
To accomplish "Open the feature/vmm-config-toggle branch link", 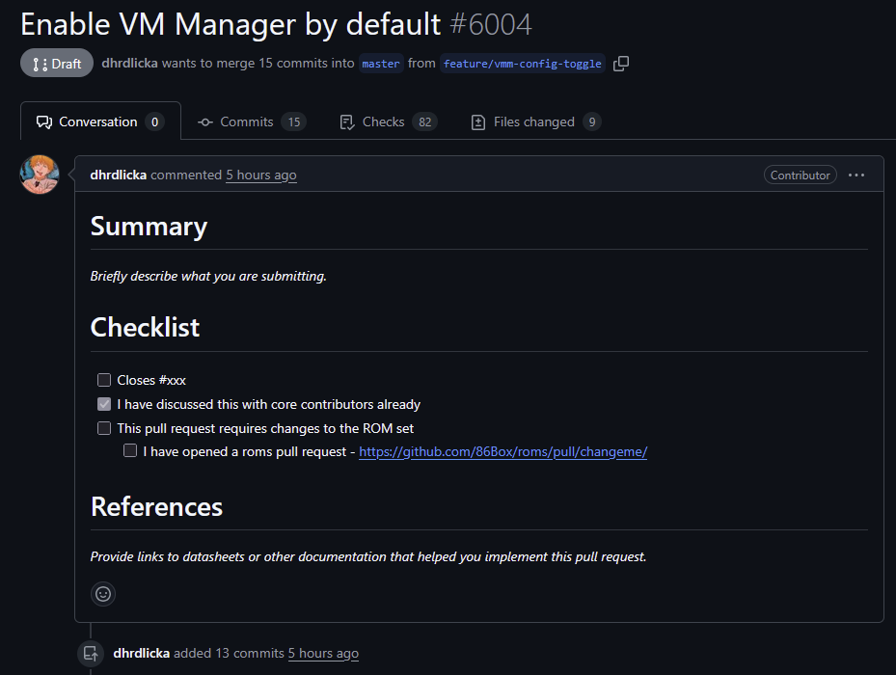I will coord(523,64).
